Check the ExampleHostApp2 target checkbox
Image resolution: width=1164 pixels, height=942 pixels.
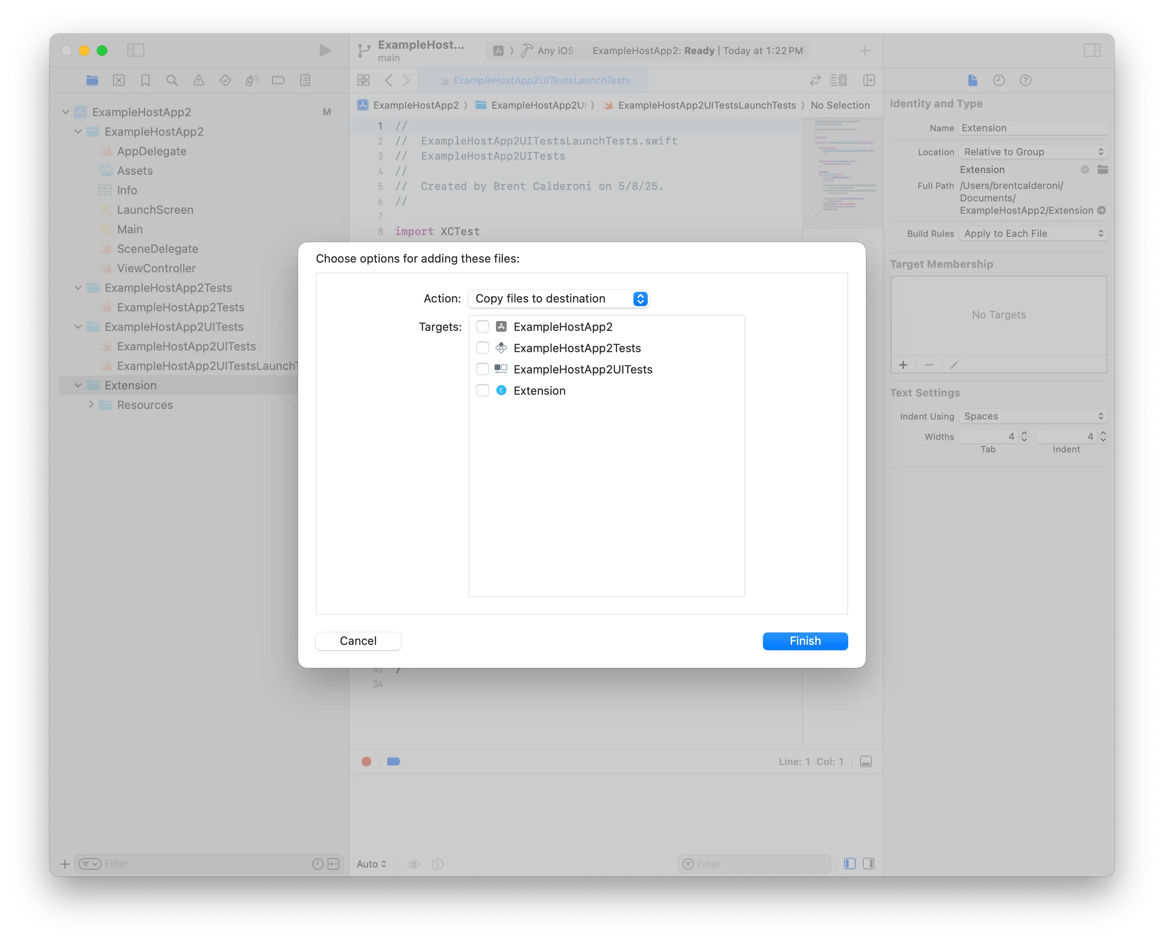(x=482, y=326)
